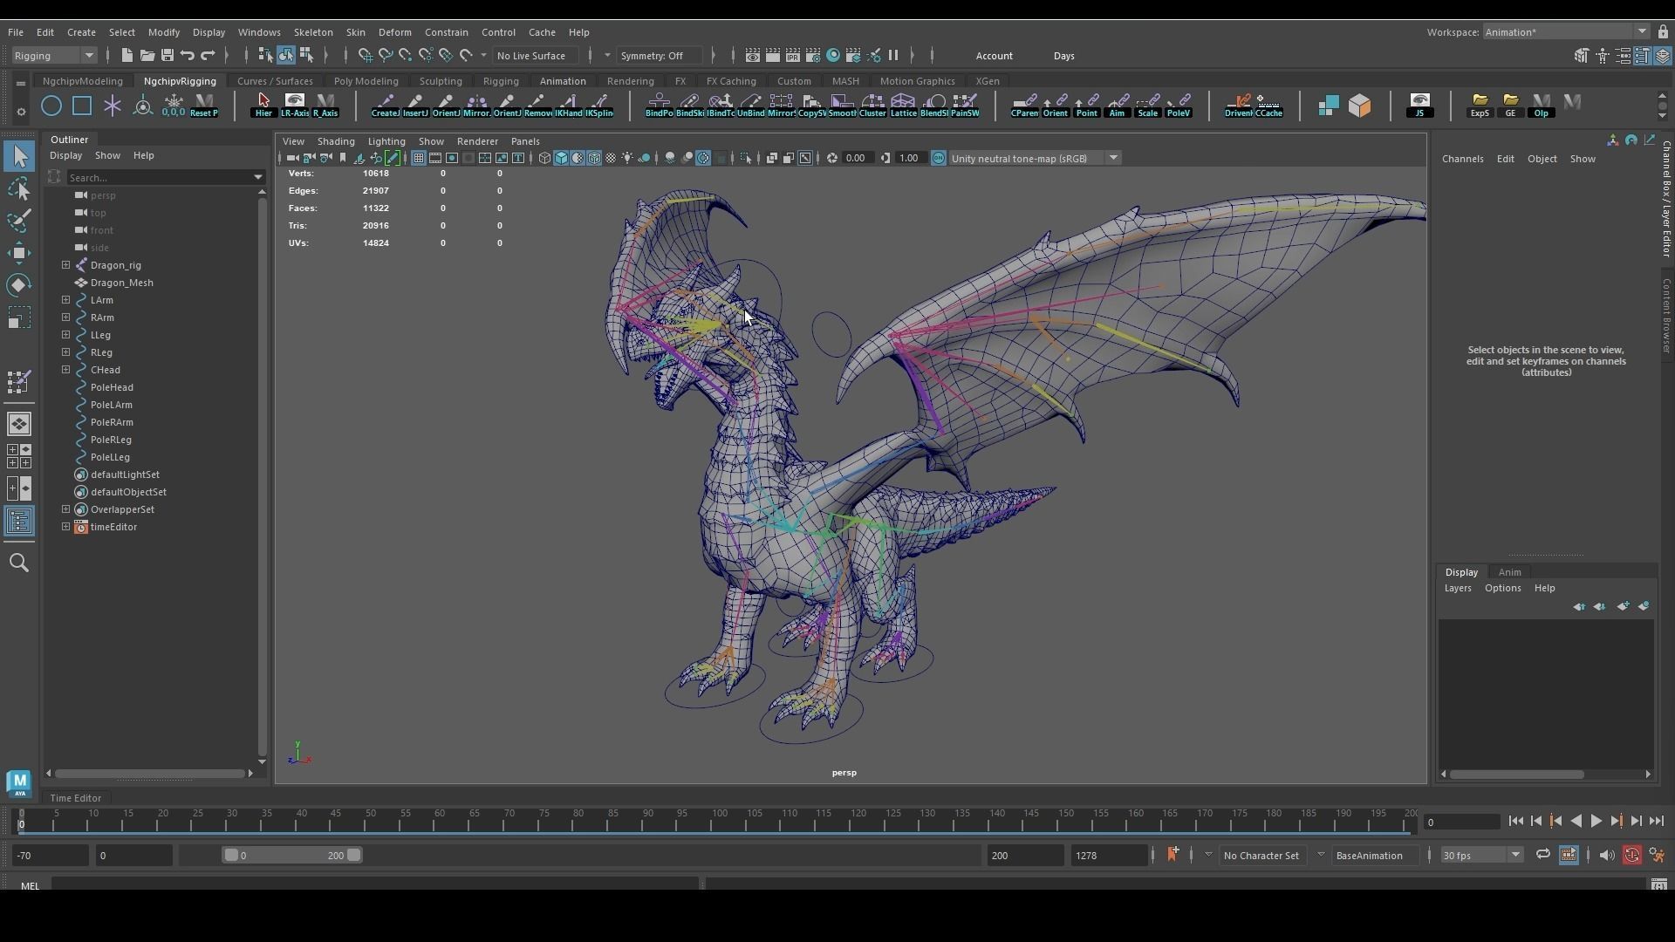Screen dimensions: 1675x942
Task: Open the Deform menu
Action: (x=394, y=31)
